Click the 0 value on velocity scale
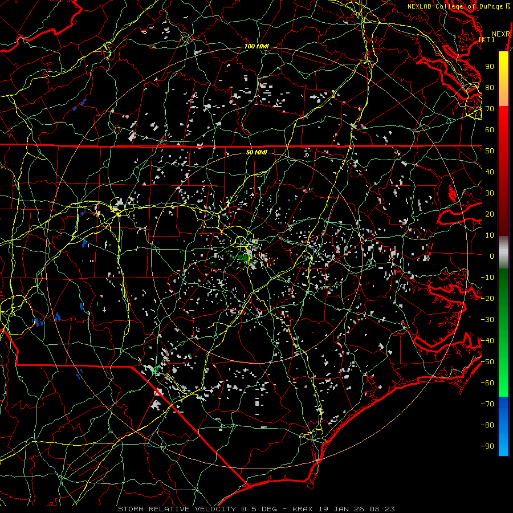The width and height of the screenshot is (513, 513). (x=492, y=256)
